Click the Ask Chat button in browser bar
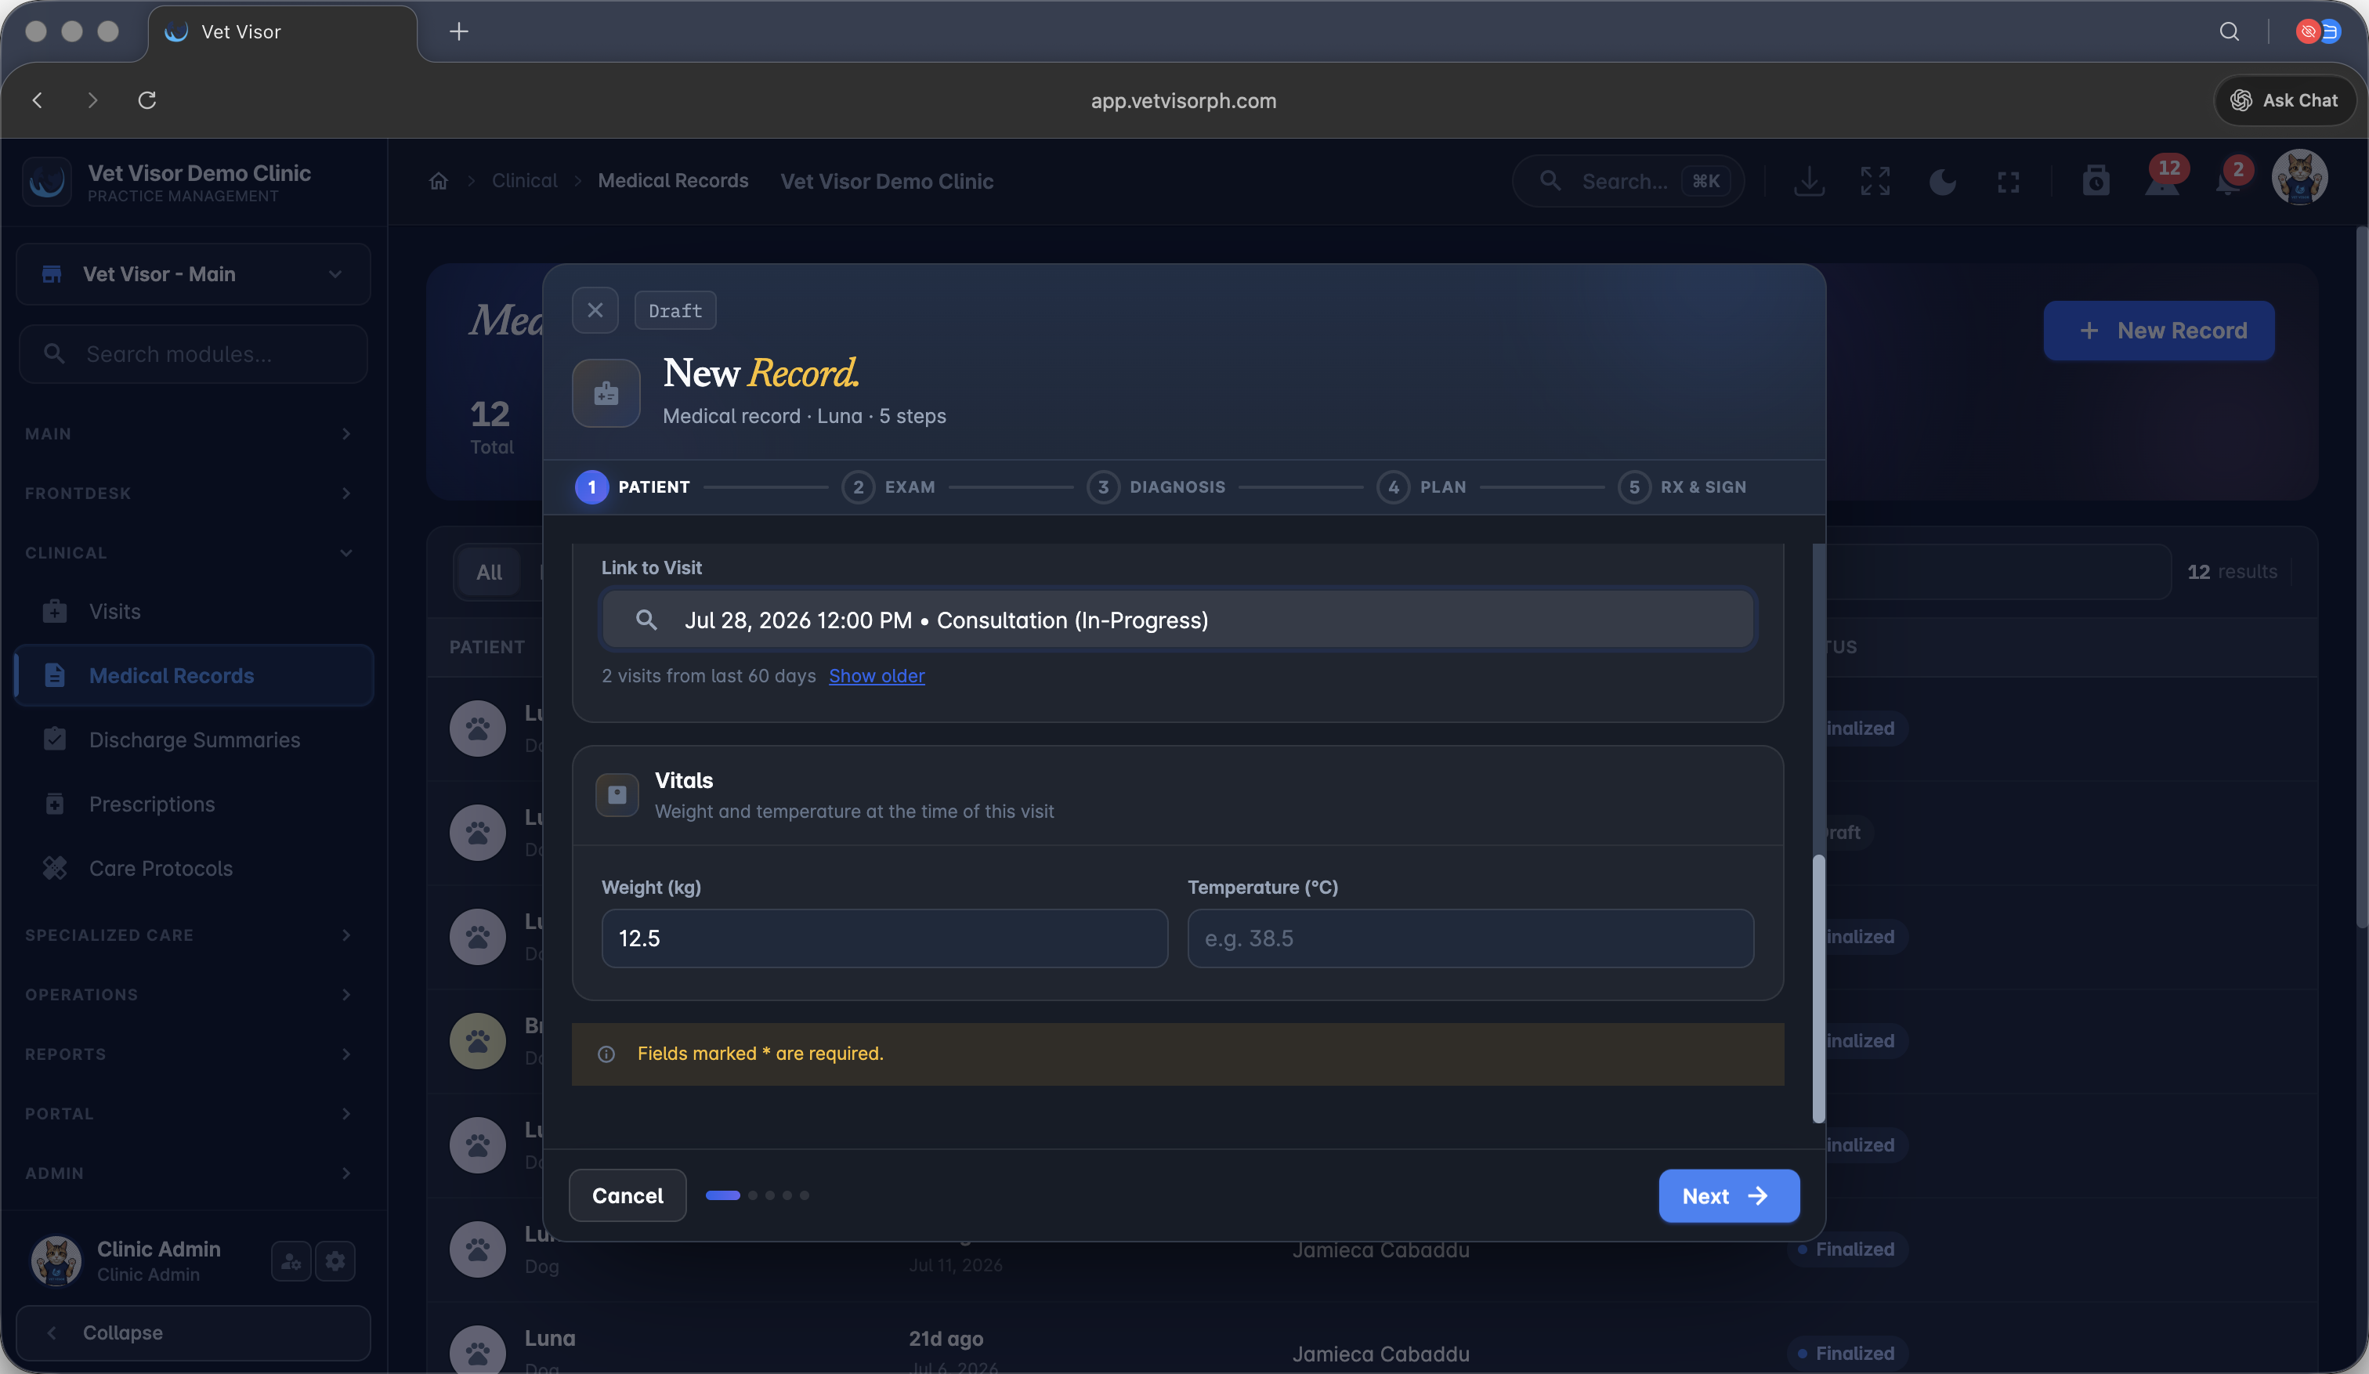The width and height of the screenshot is (2369, 1374). 2284,100
